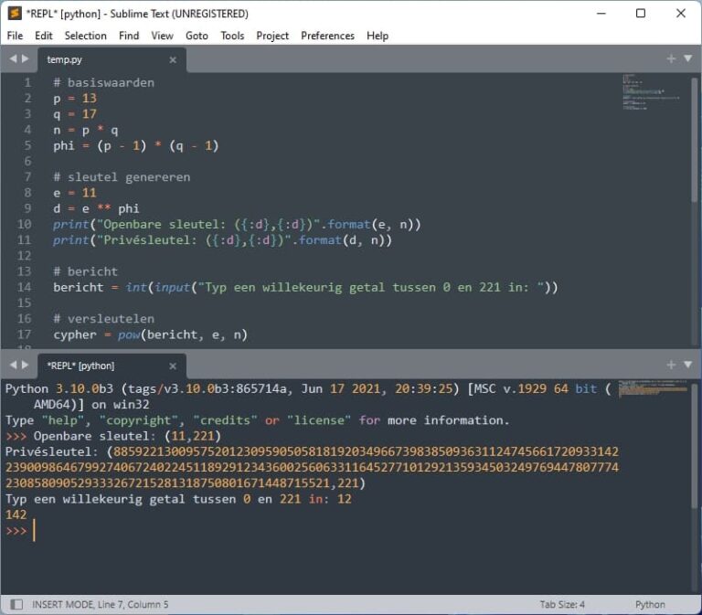Open the Preferences menu
This screenshot has width=702, height=615.
tap(327, 36)
